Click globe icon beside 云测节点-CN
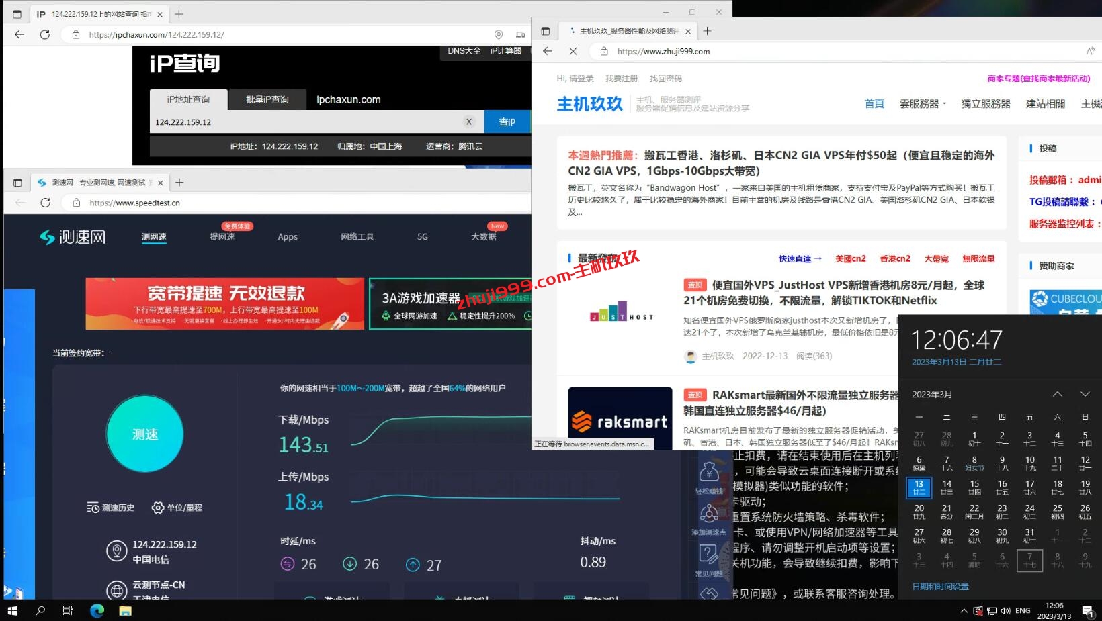Screen dimensions: 1102x621 pyautogui.click(x=117, y=591)
